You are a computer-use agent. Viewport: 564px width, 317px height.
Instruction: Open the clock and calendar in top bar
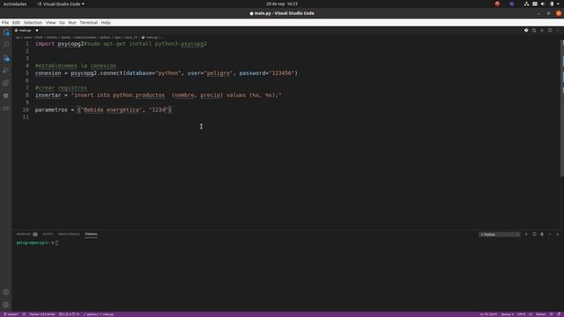(282, 4)
